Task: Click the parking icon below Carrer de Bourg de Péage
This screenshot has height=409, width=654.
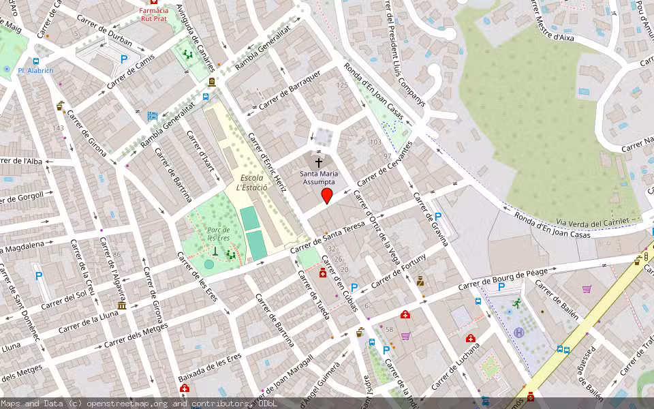Action: [501, 287]
